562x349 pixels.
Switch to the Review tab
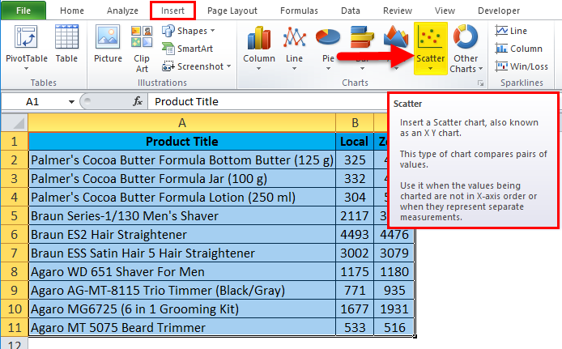398,11
